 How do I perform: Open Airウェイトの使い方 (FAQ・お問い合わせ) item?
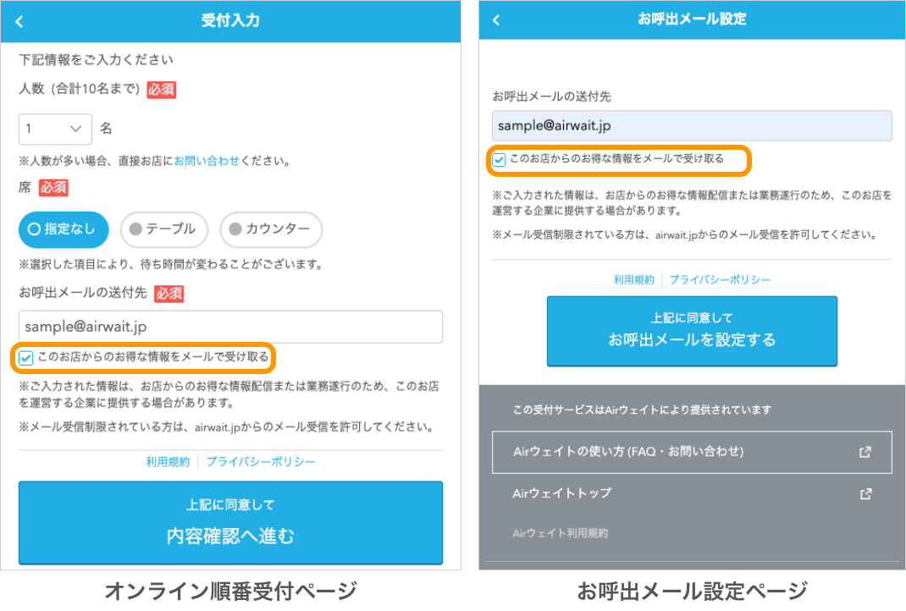point(692,452)
